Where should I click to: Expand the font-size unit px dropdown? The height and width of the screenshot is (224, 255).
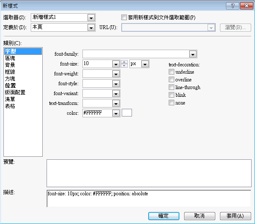point(145,64)
